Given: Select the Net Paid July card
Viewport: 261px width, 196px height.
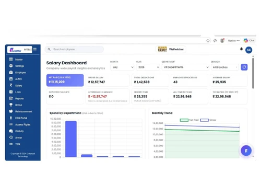Looking at the screenshot, I should [x=65, y=80].
